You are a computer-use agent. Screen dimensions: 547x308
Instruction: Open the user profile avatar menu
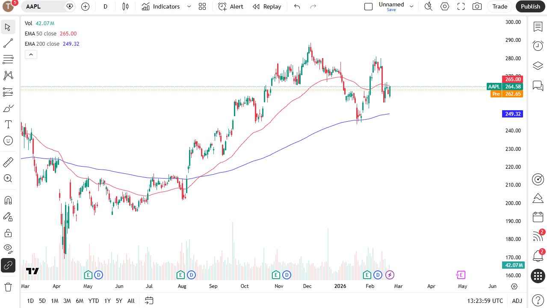pos(9,6)
